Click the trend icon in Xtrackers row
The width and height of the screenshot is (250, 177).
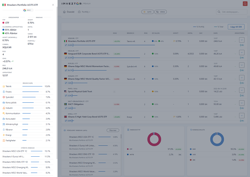66,45
